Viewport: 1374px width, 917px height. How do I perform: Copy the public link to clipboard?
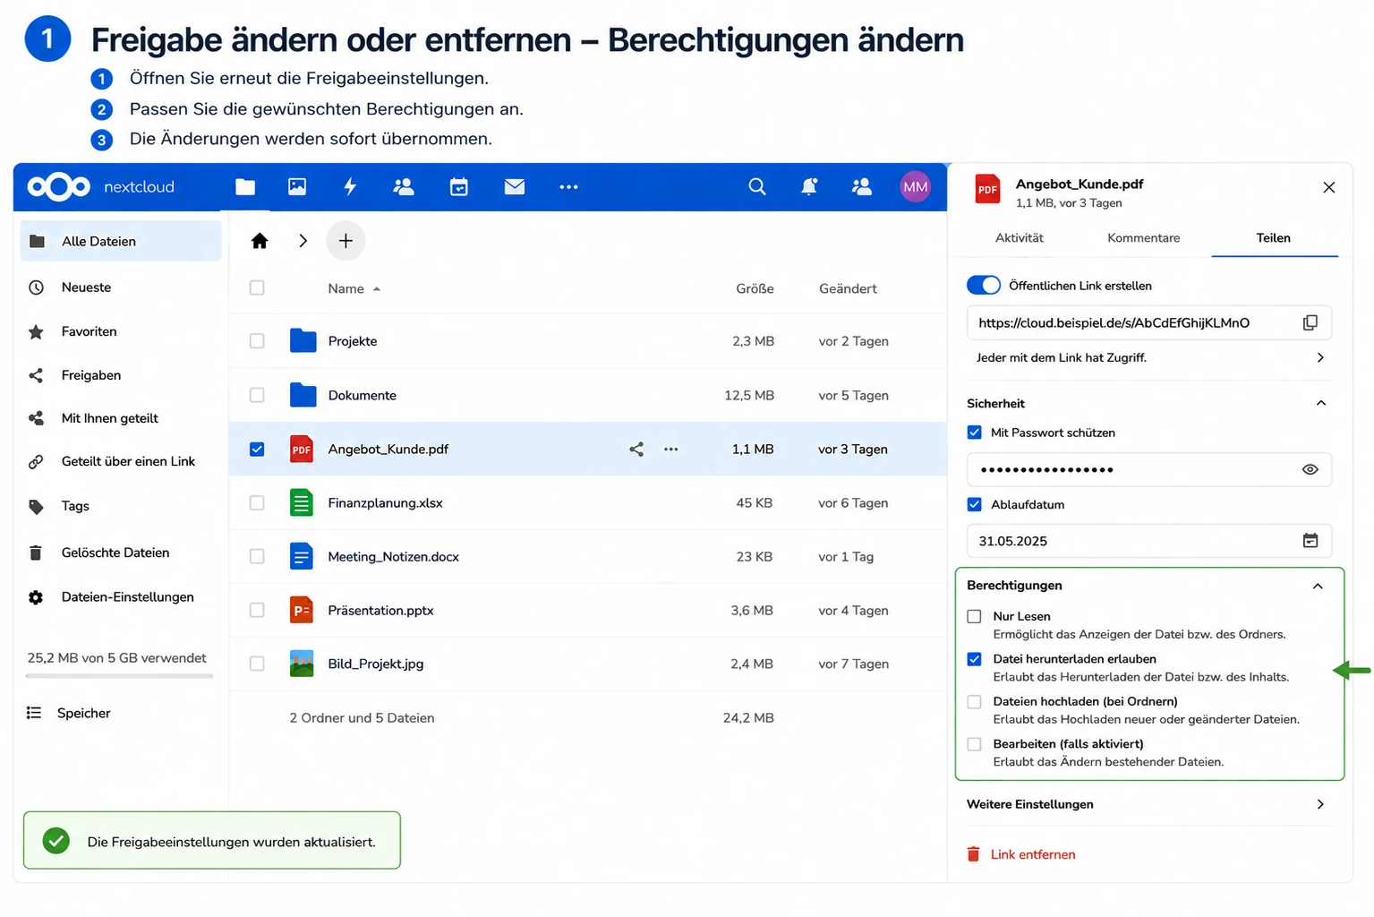1310,322
